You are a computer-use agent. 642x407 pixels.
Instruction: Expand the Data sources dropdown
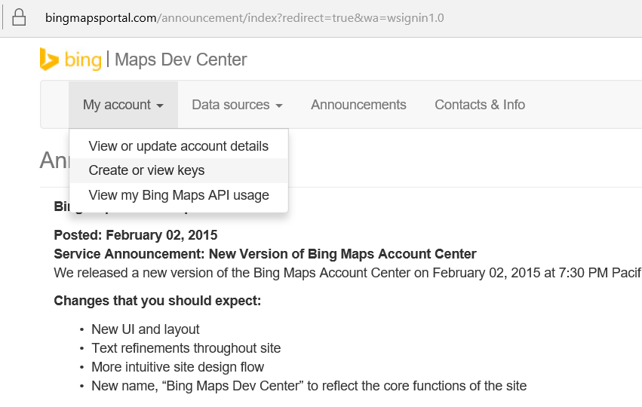237,105
